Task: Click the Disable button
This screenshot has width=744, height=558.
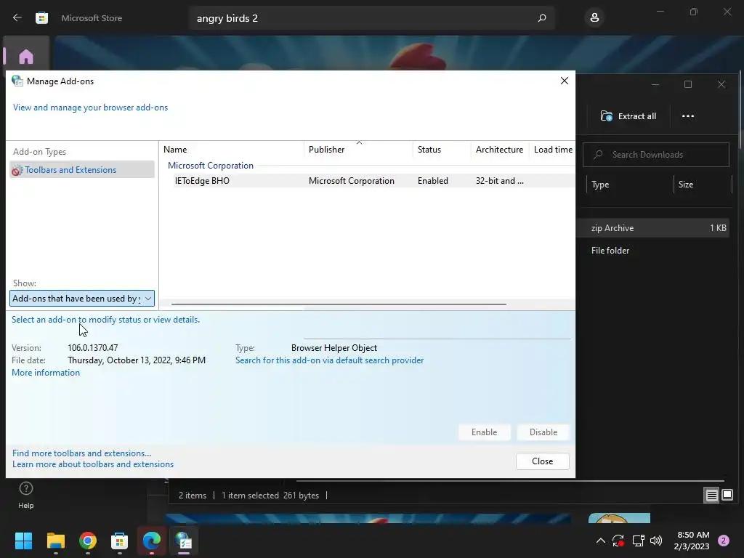Action: (x=543, y=432)
